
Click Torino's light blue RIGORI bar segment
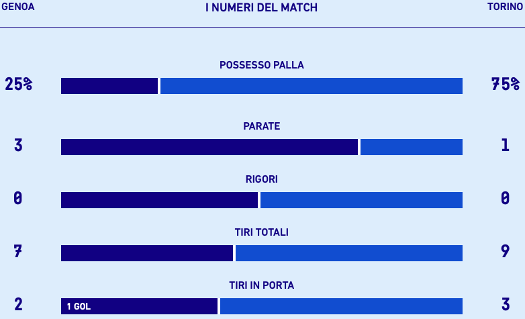[x=361, y=200]
